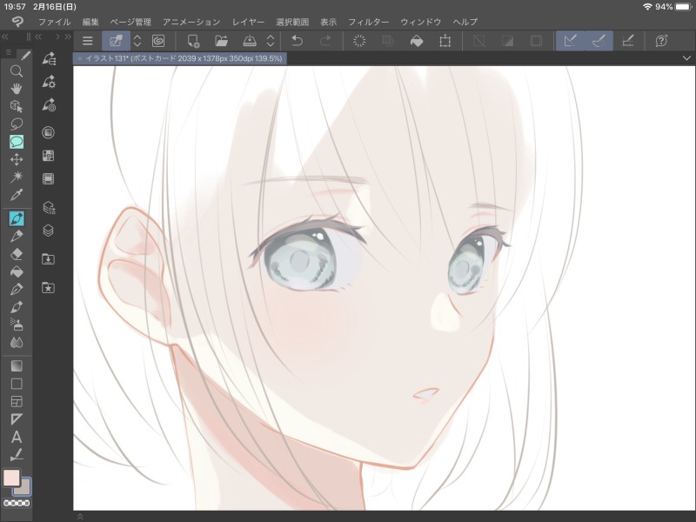
Task: Select the Figure rectangle tool
Action: pos(17,384)
